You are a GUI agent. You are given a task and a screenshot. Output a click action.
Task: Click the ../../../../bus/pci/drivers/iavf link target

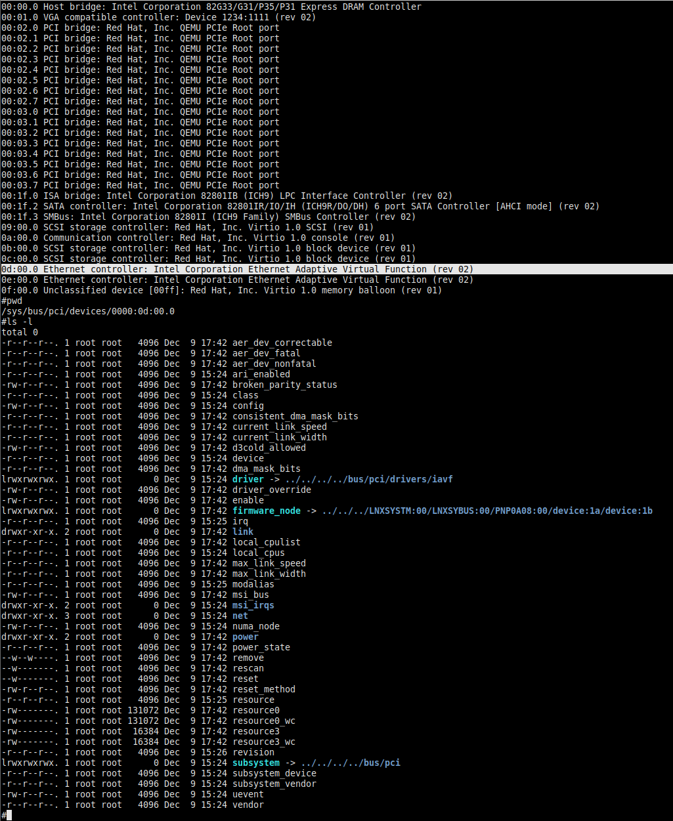[x=369, y=479]
